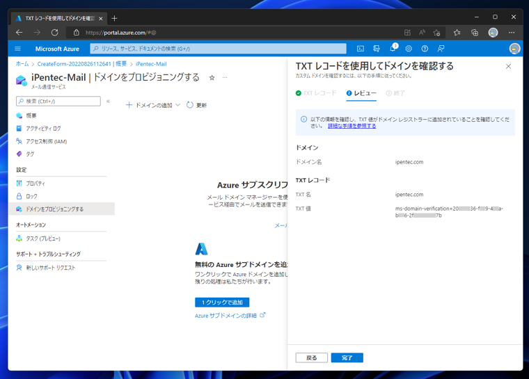
Task: Click the site lock icon in address bar
Action: (77, 33)
